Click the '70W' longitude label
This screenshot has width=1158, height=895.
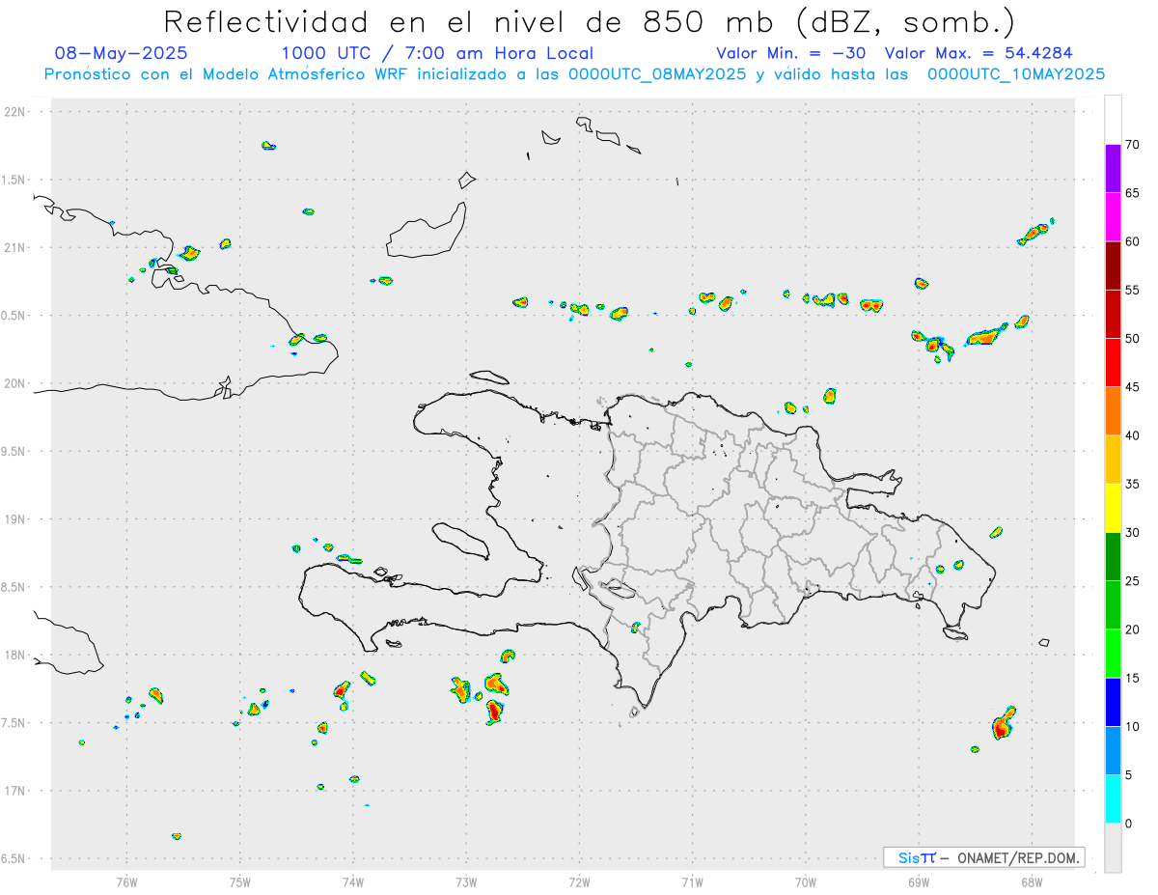click(x=806, y=881)
